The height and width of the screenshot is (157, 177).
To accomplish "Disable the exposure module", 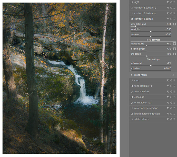I will tap(132, 97).
